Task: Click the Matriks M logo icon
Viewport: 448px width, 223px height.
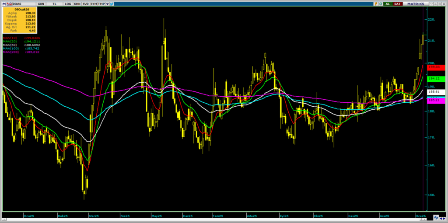Action: click(x=3, y=3)
